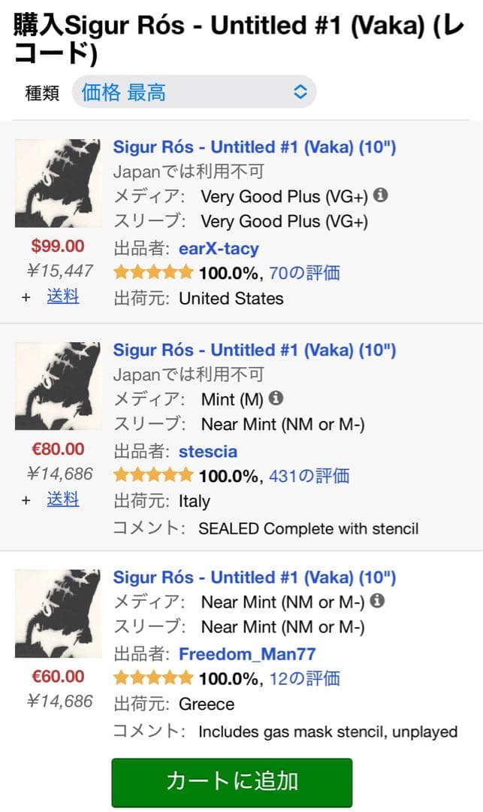Click the first listing's 送料 shipping link
Image resolution: width=483 pixels, height=812 pixels.
click(x=62, y=296)
